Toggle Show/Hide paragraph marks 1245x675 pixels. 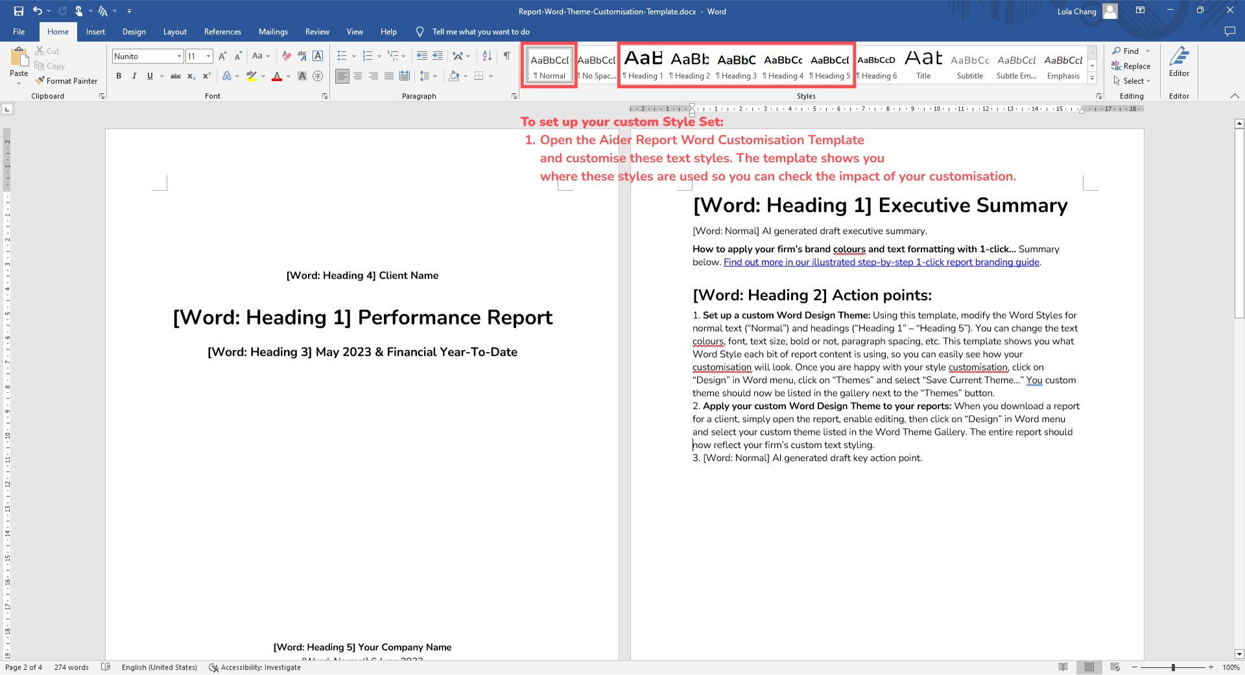pyautogui.click(x=507, y=56)
